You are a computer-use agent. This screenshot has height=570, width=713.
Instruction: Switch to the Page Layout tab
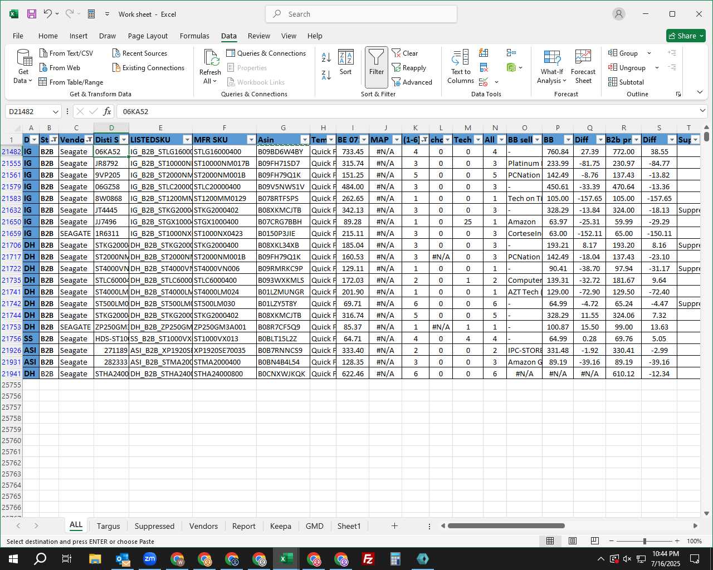[148, 36]
